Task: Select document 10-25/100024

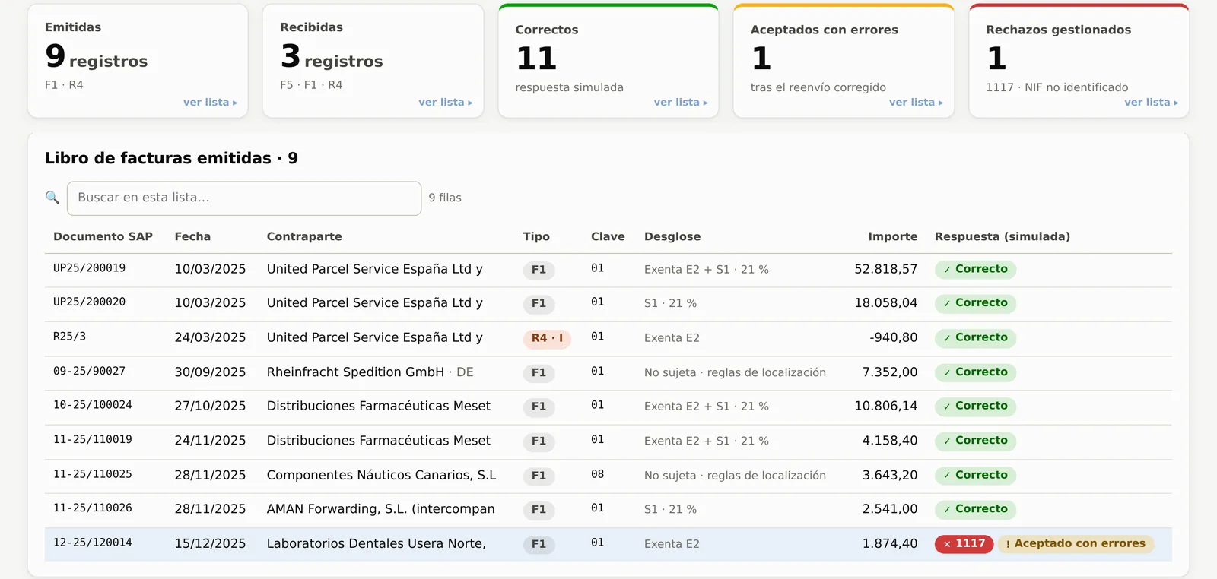Action: point(93,406)
